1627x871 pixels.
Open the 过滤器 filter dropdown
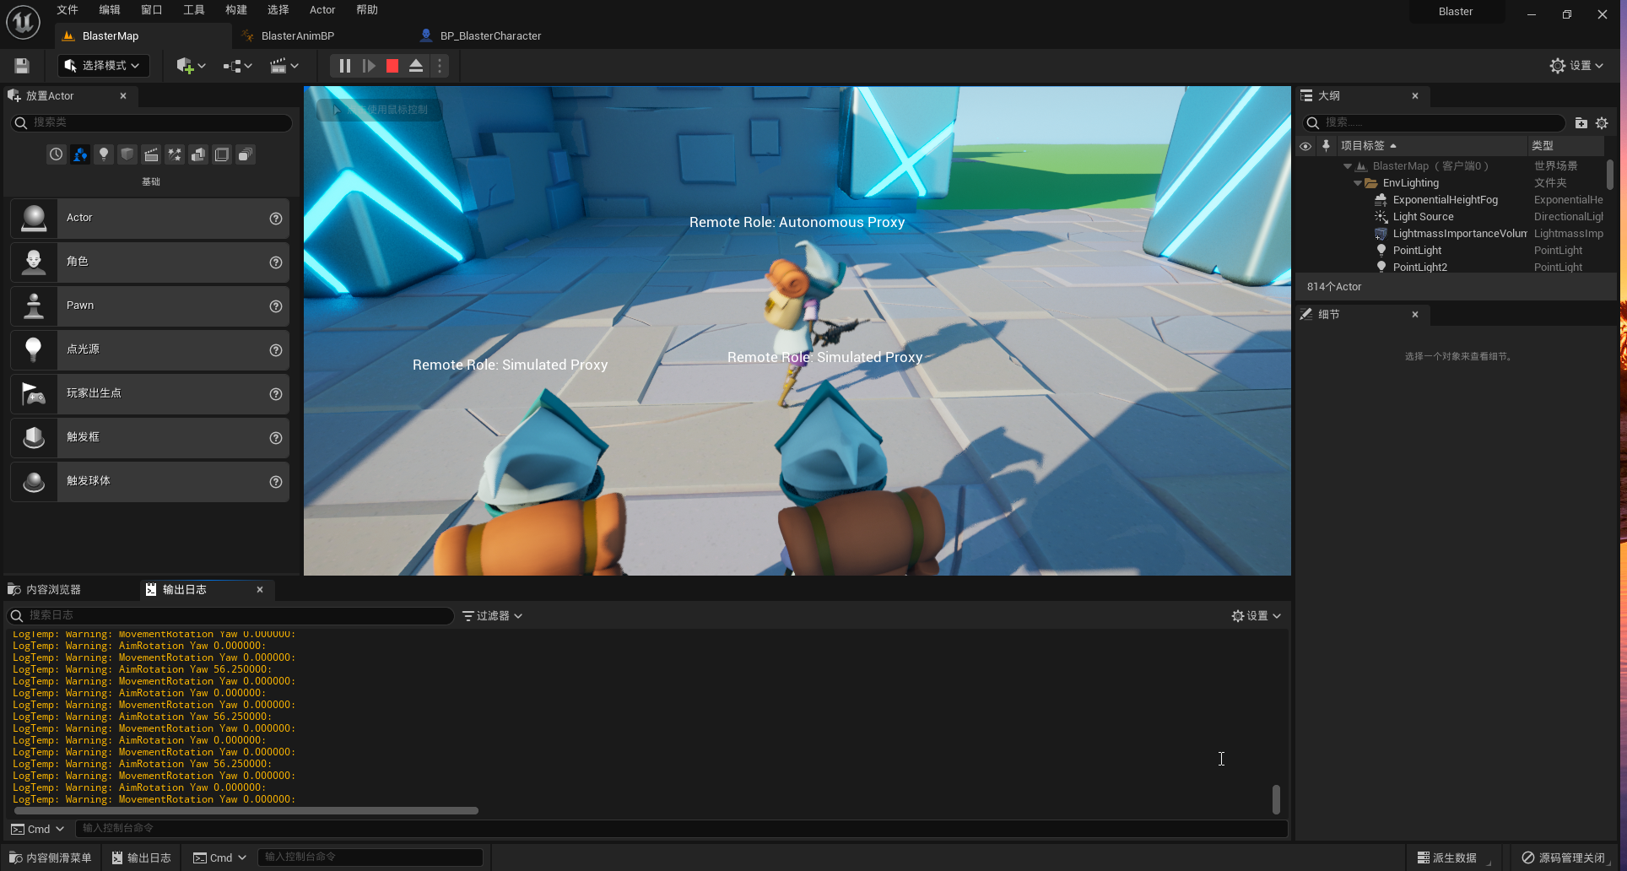click(493, 616)
